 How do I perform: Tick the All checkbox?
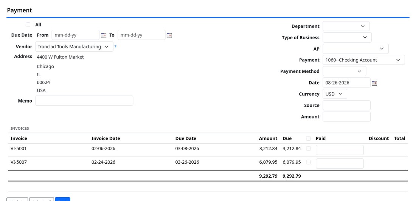[x=28, y=25]
